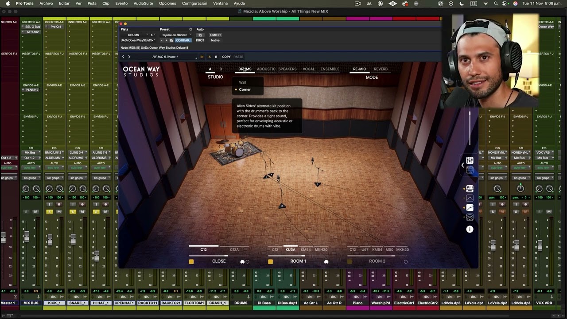
Task: Open the plugin info icon
Action: pos(470,229)
